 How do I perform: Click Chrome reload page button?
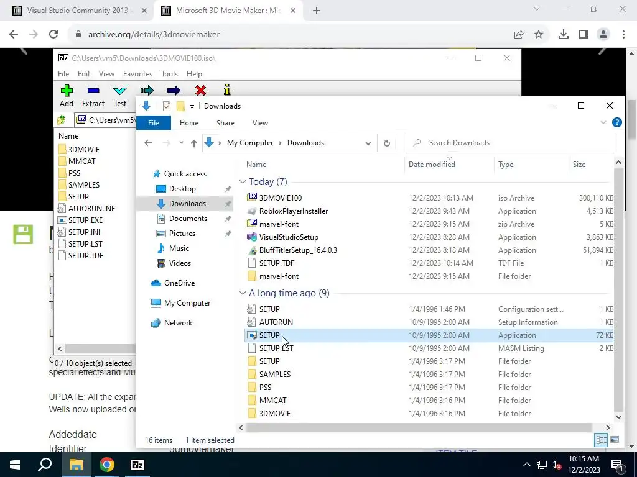point(53,35)
